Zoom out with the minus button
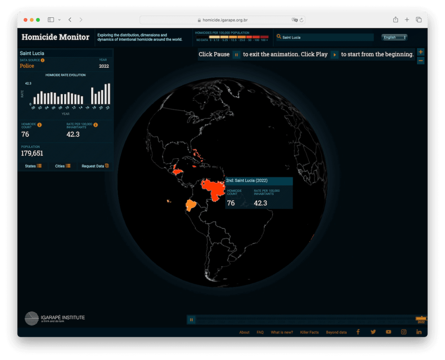This screenshot has height=360, width=445. tap(420, 61)
